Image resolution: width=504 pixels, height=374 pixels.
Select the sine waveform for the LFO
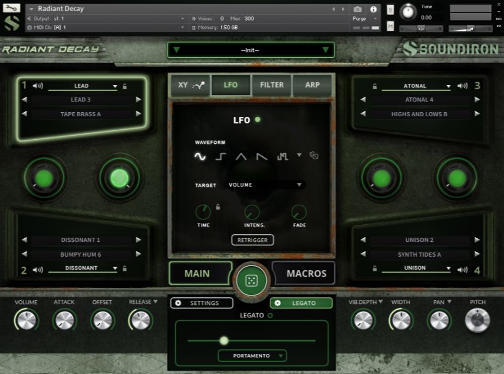(x=199, y=157)
